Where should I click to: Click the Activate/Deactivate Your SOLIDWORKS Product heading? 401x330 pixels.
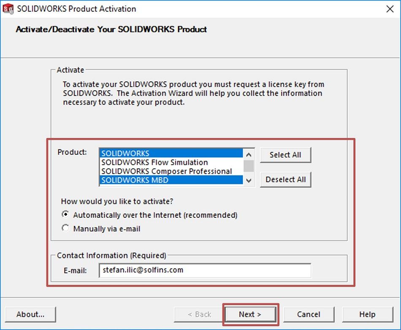point(111,30)
